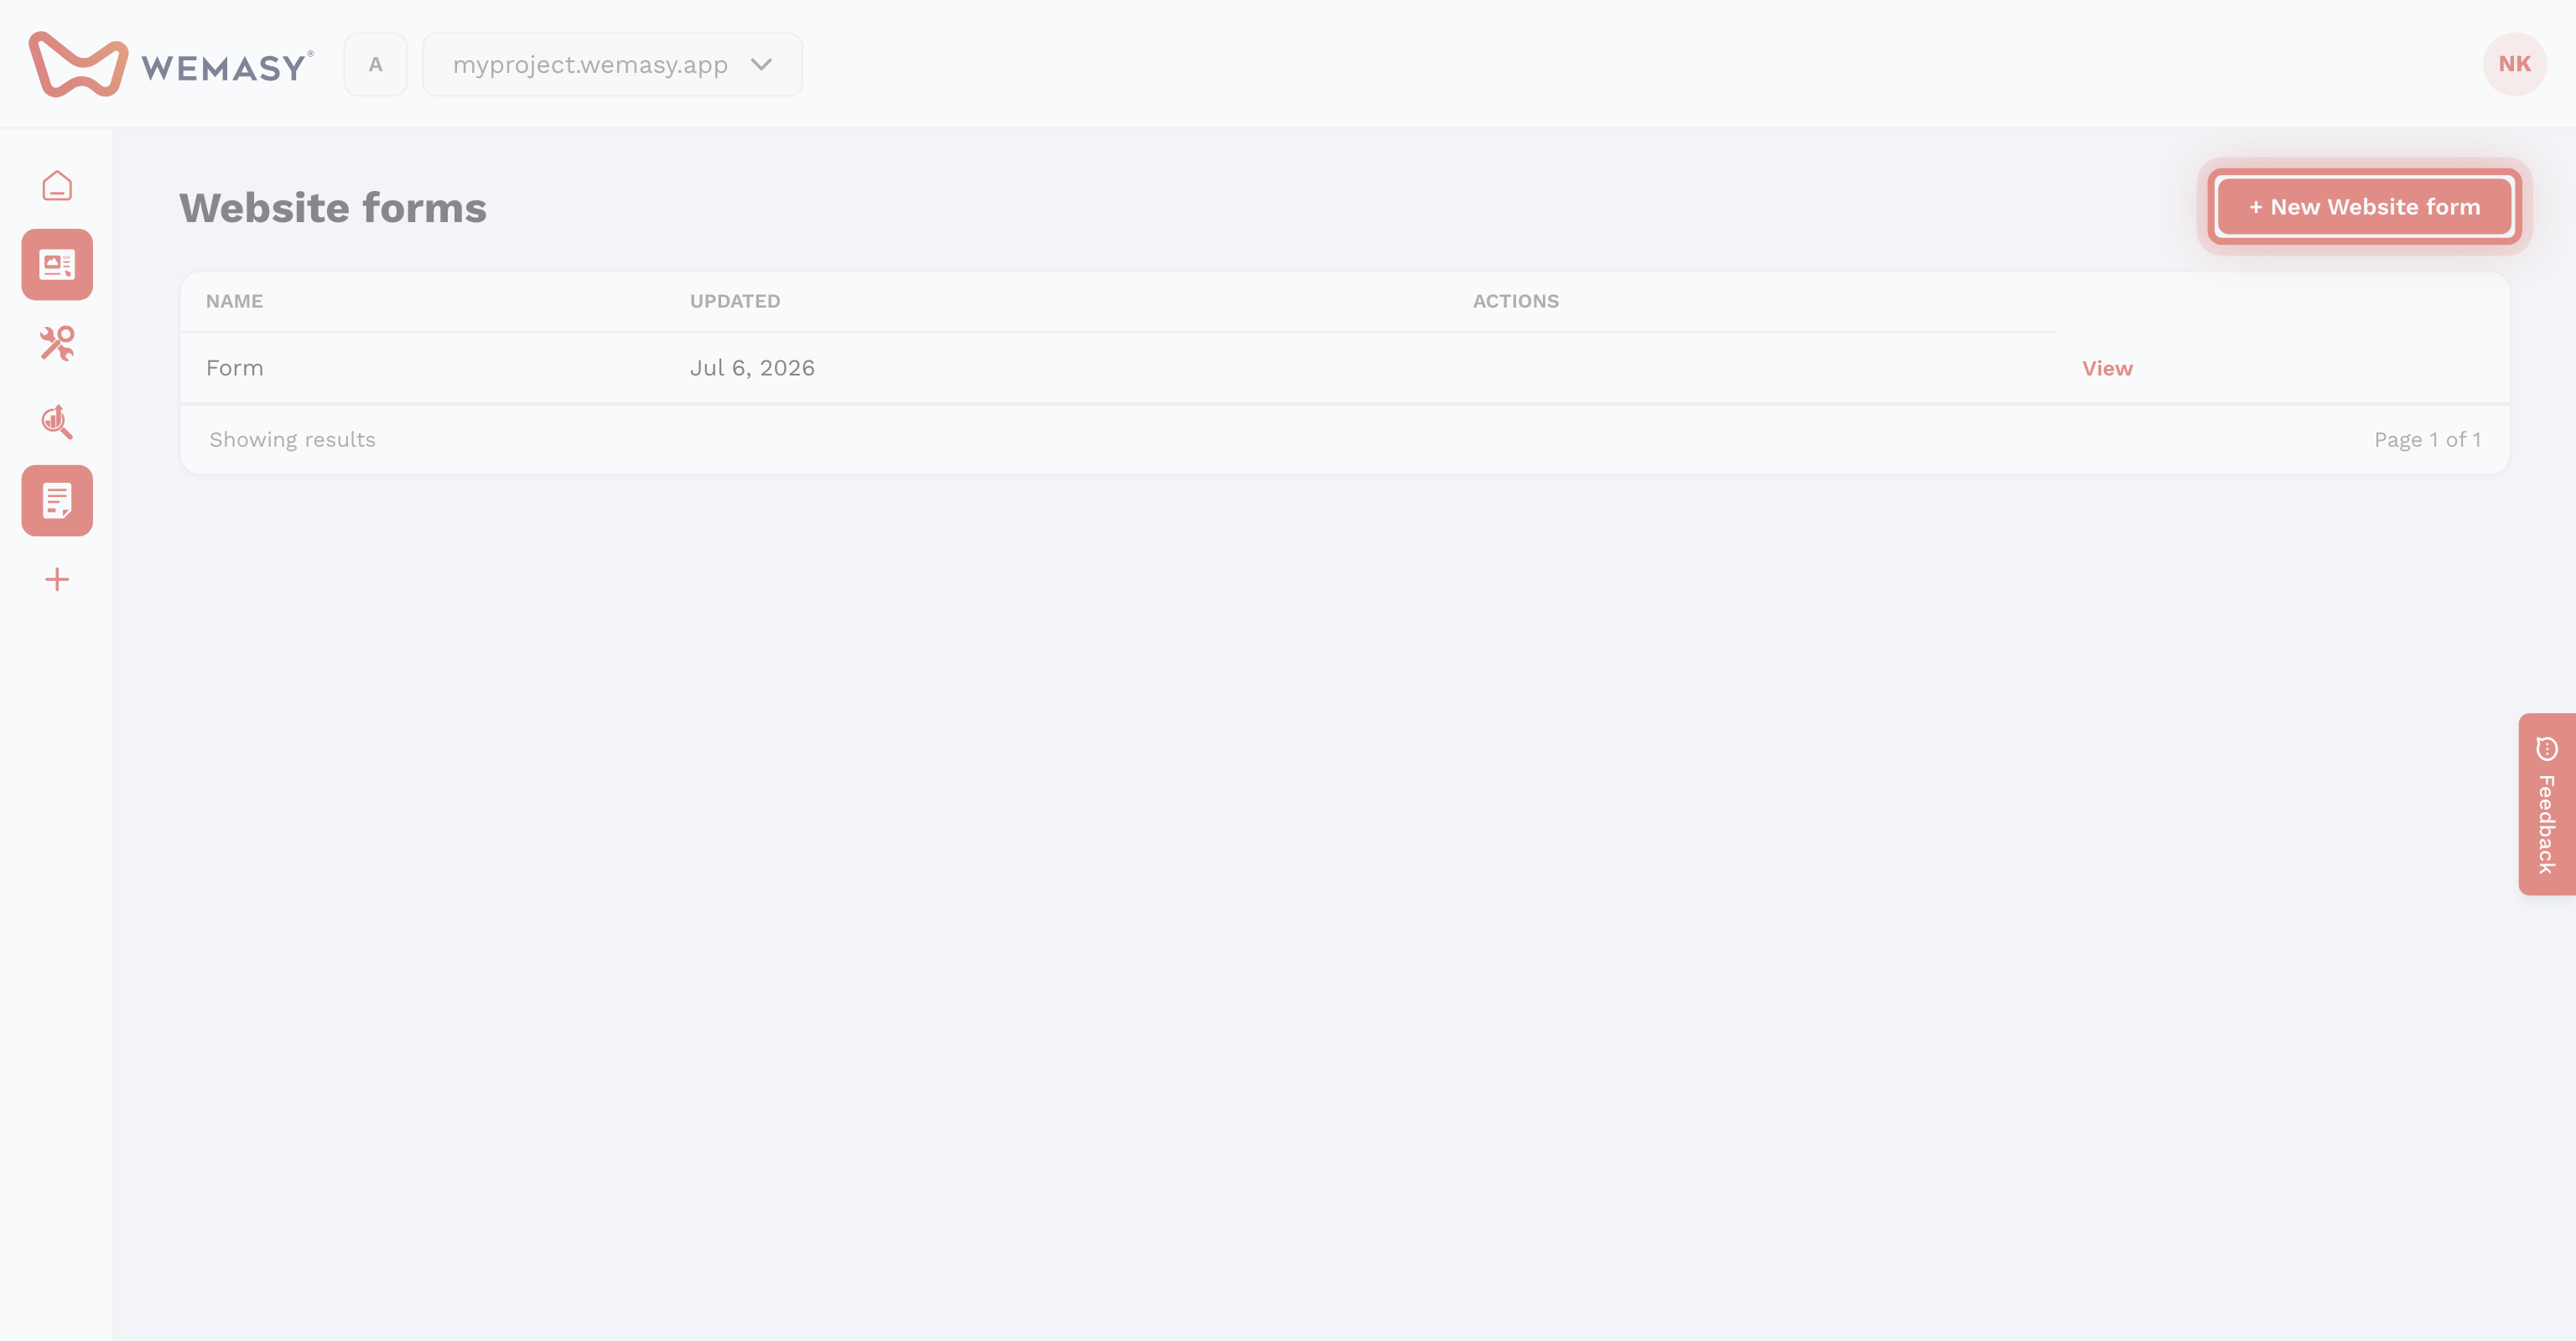The width and height of the screenshot is (2576, 1341).
Task: Click the ACTIONS column header
Action: pos(1516,302)
